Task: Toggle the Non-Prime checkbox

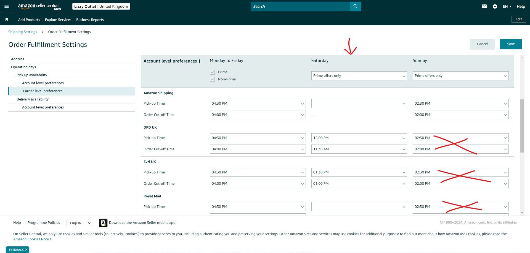Action: 212,79
